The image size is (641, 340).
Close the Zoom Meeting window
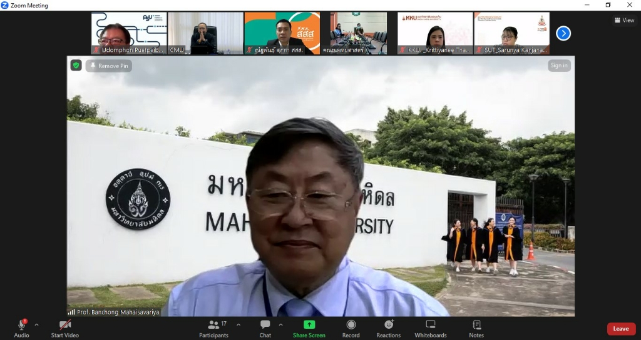(x=630, y=5)
